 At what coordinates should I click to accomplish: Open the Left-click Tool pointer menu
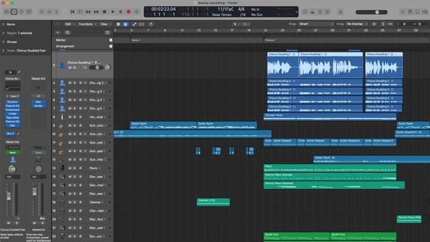[236, 24]
